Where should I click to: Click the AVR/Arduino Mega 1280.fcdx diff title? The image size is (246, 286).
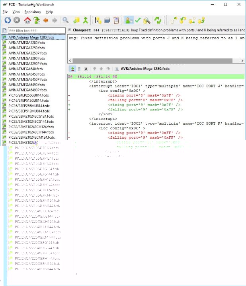click(145, 69)
